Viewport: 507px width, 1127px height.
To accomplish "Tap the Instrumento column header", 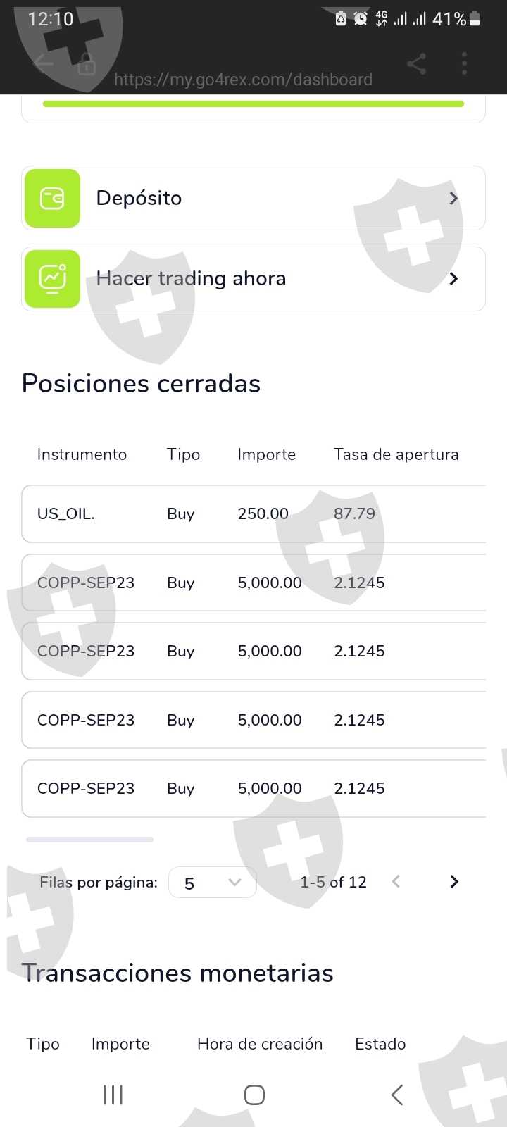I will coord(82,454).
